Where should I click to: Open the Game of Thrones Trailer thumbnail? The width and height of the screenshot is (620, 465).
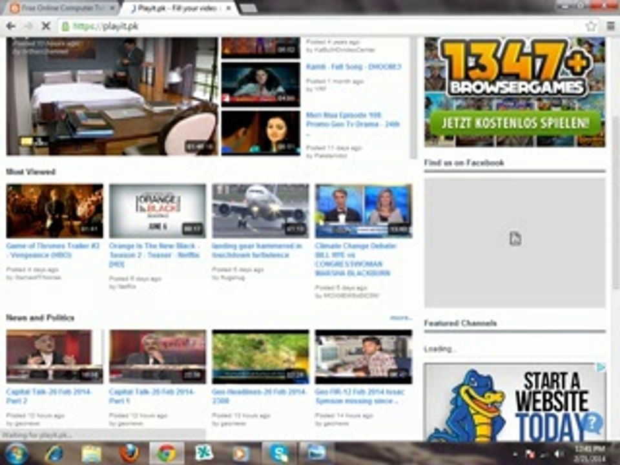tap(54, 211)
